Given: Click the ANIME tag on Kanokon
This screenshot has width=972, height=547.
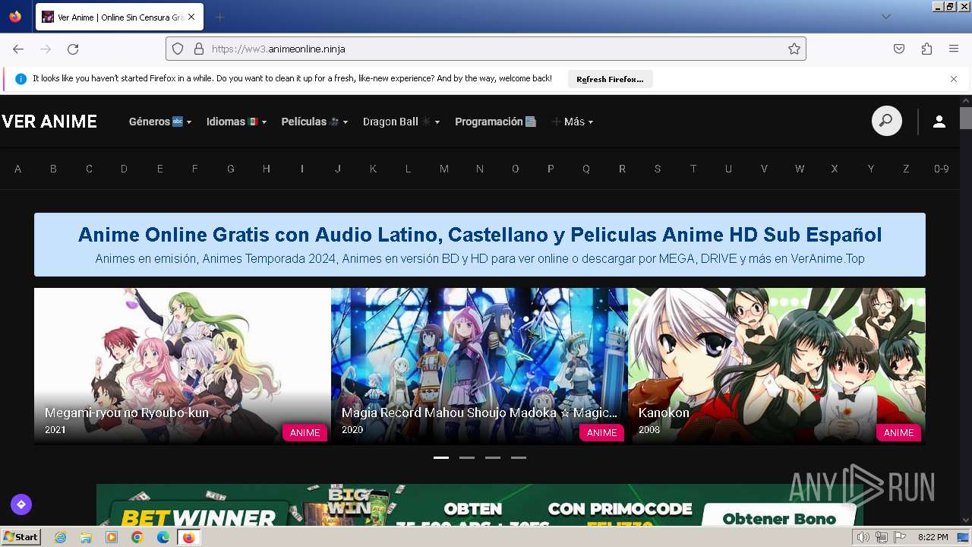Looking at the screenshot, I should point(898,432).
